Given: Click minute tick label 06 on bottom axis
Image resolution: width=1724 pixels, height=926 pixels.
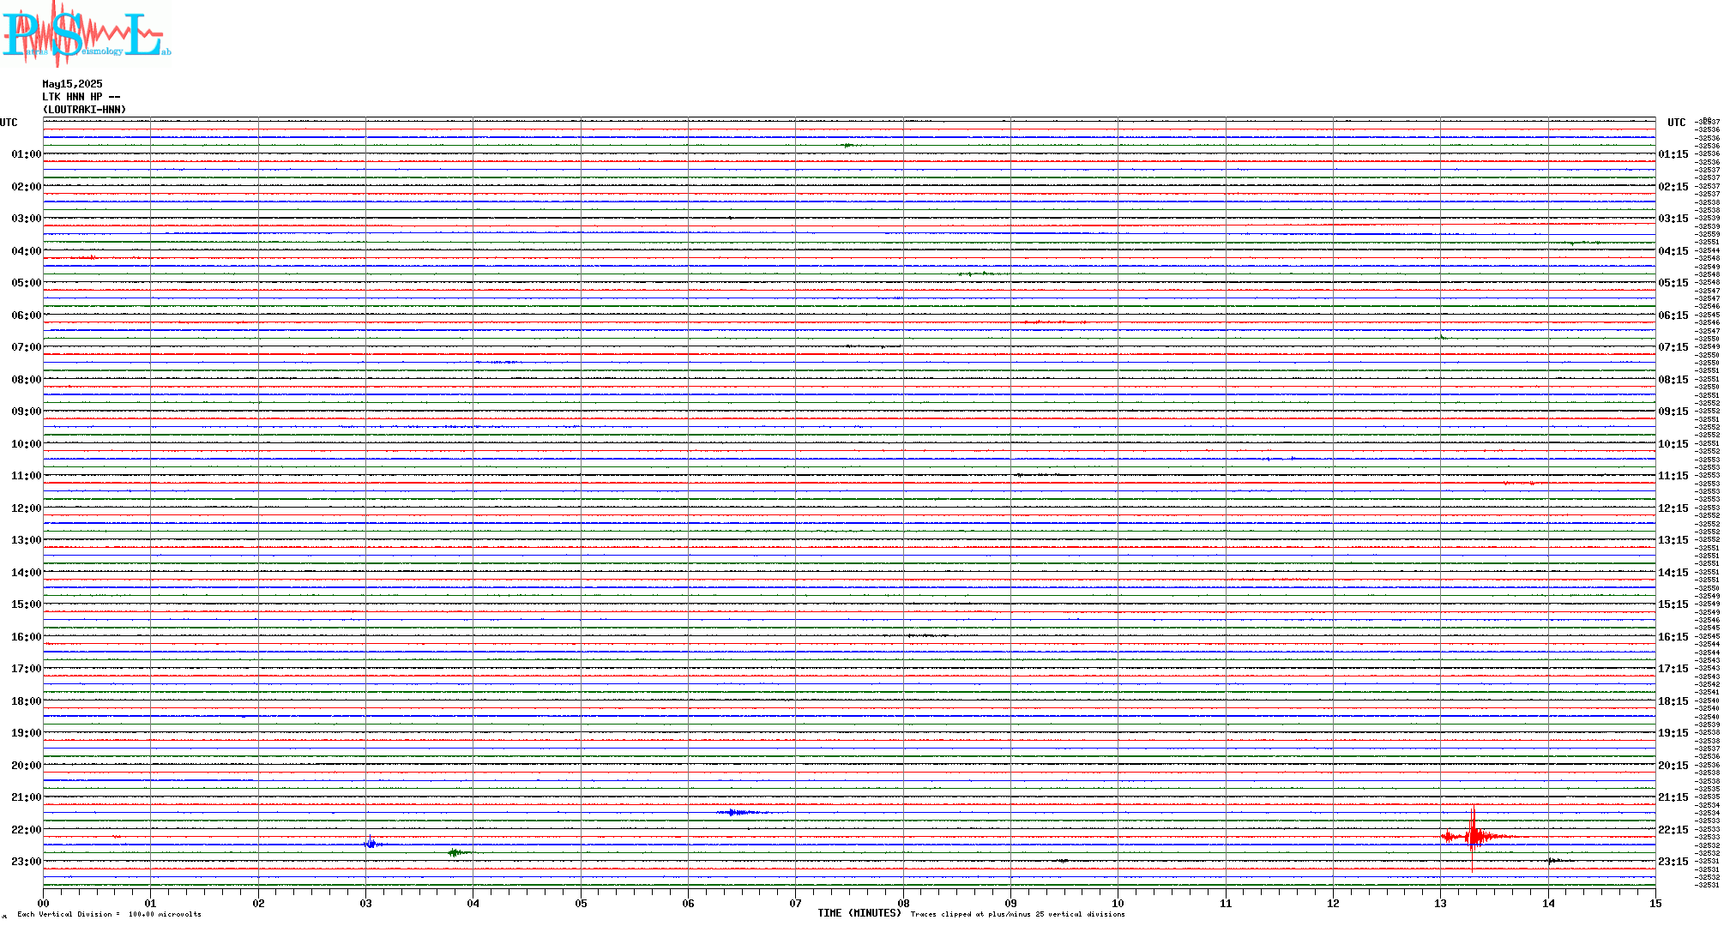Looking at the screenshot, I should click(x=688, y=903).
